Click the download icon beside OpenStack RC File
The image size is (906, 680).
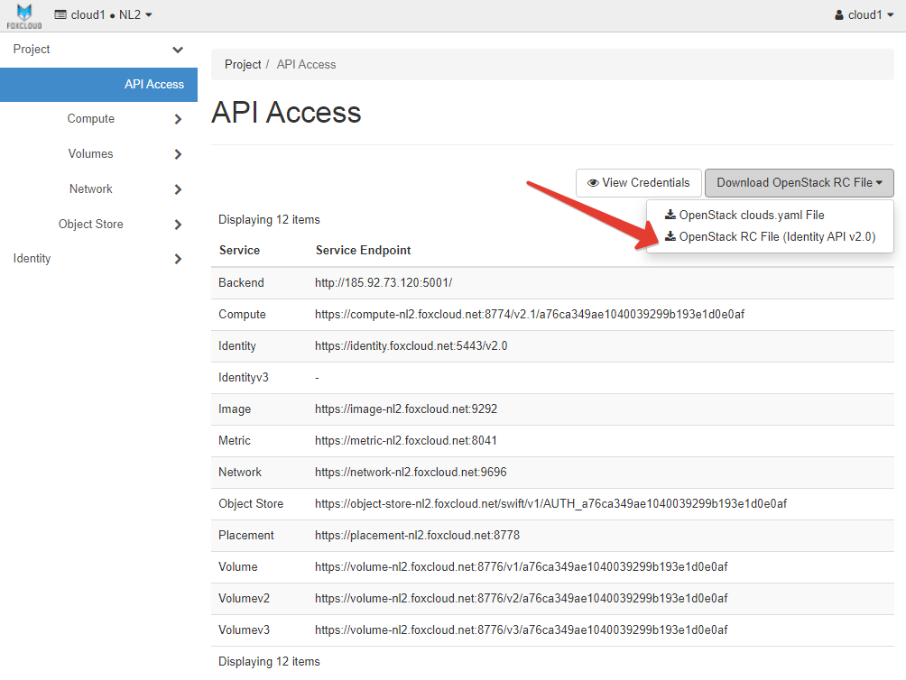(x=670, y=237)
